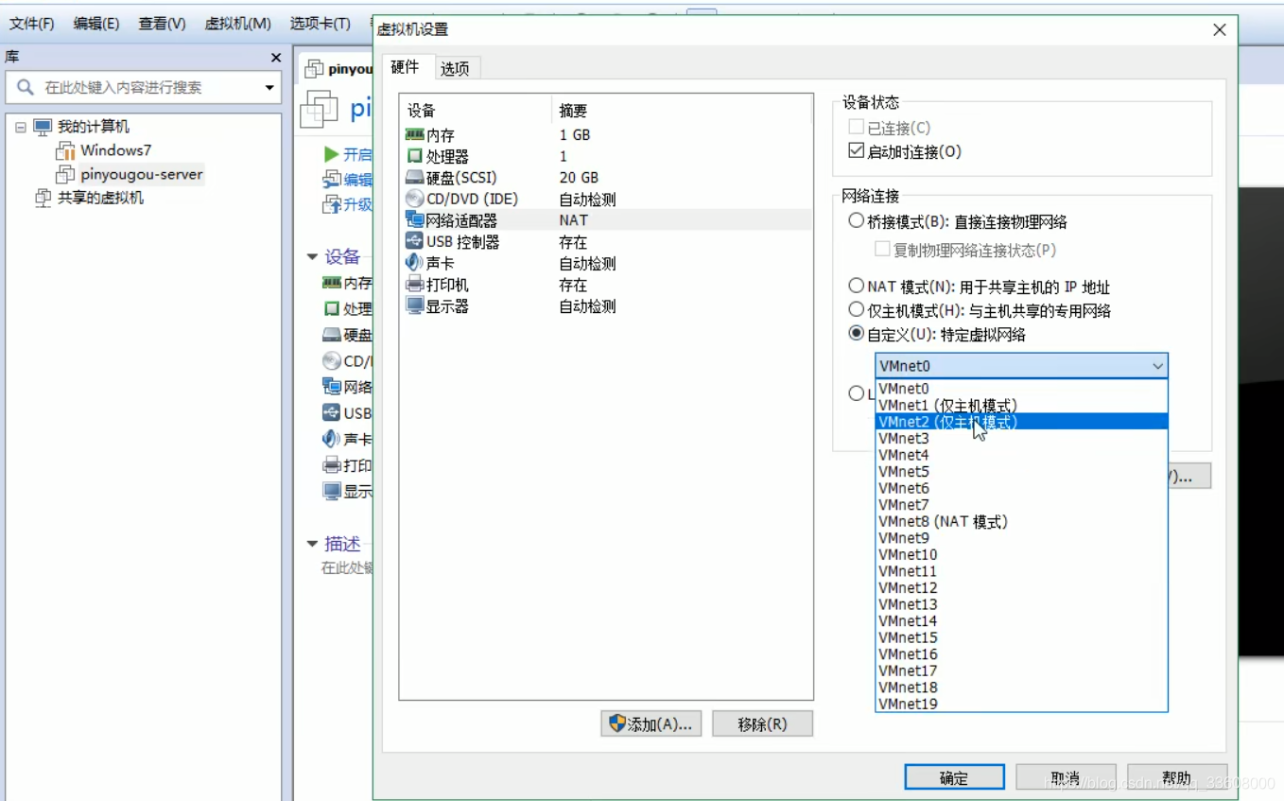The width and height of the screenshot is (1284, 801).
Task: Click the Help button in settings dialog
Action: [1177, 777]
